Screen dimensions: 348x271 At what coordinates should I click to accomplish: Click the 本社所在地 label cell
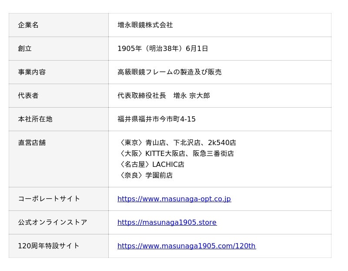(35, 119)
